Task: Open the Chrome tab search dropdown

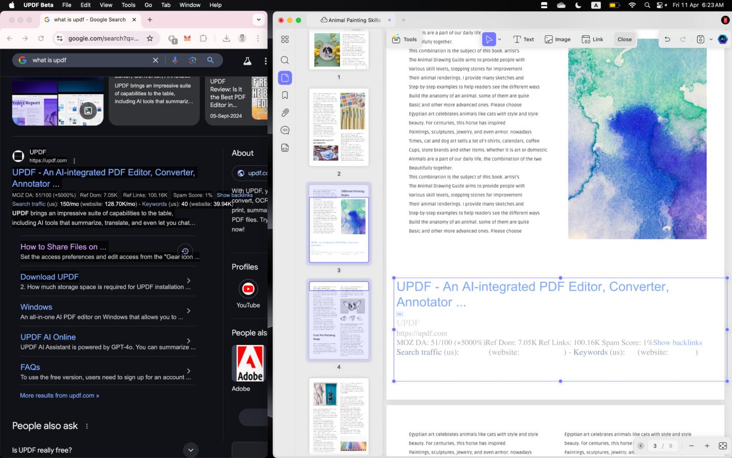Action: tap(259, 19)
